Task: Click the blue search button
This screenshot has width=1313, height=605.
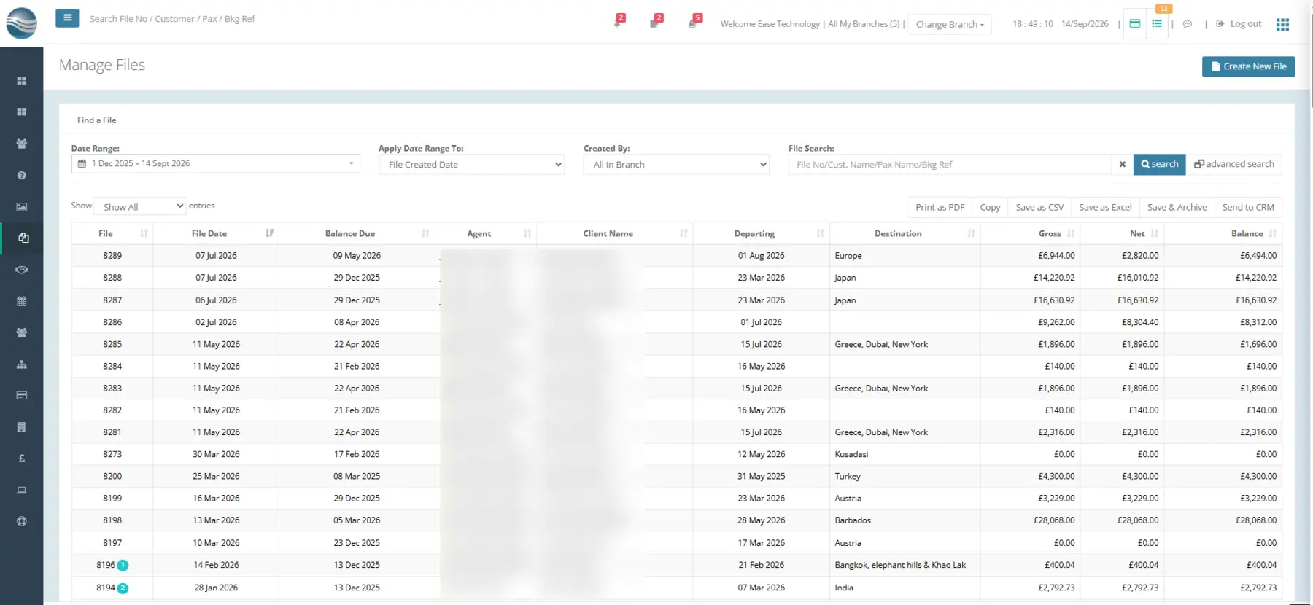Action: pyautogui.click(x=1160, y=165)
